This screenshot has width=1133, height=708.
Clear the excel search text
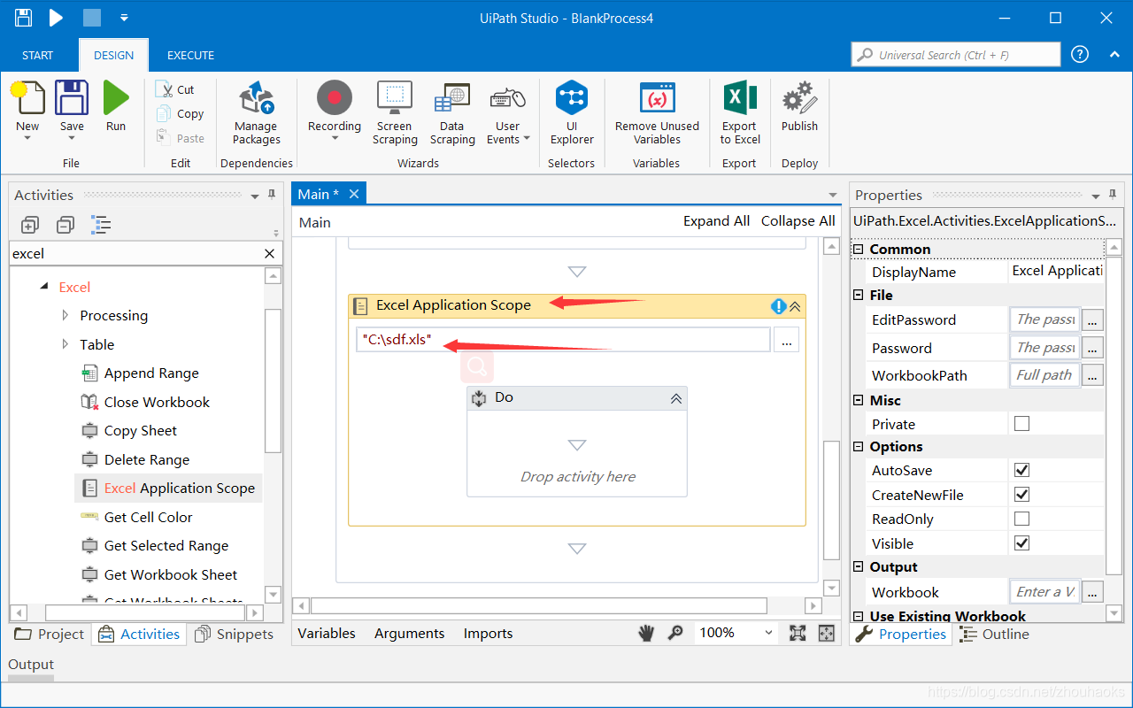pyautogui.click(x=270, y=254)
